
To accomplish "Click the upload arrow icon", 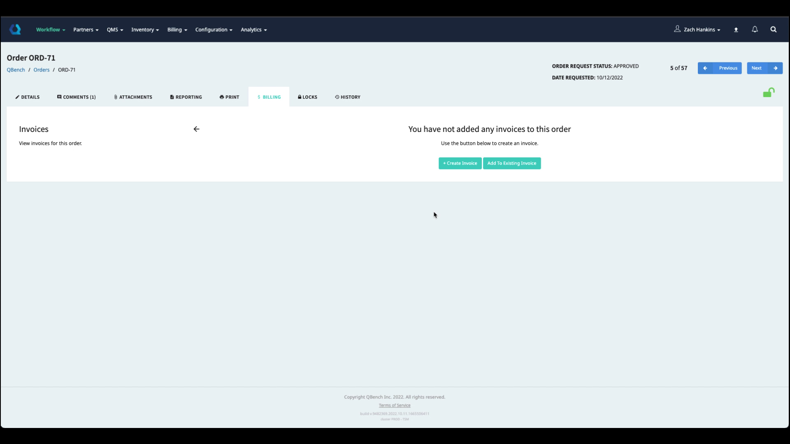I will coord(736,30).
